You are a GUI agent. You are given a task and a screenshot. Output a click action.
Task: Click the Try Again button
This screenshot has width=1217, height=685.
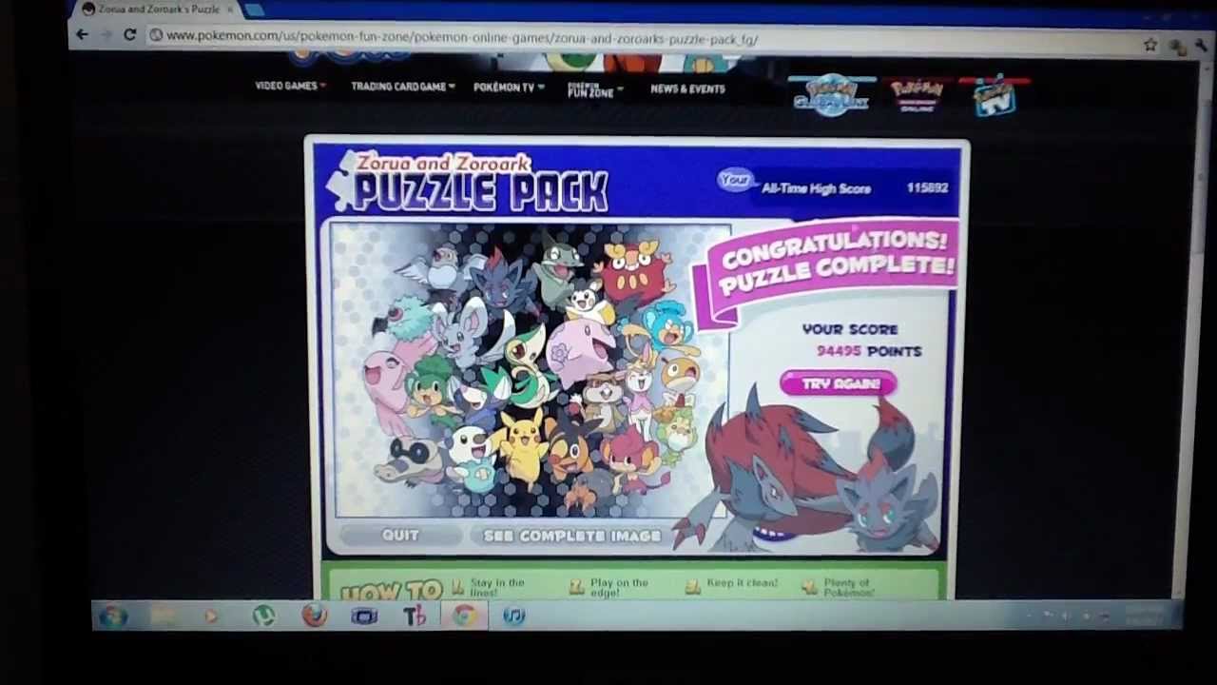click(x=838, y=383)
